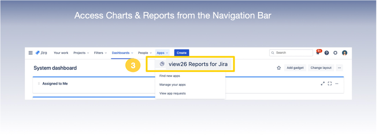Open Assigned to Me gadget more options

[x=337, y=84]
